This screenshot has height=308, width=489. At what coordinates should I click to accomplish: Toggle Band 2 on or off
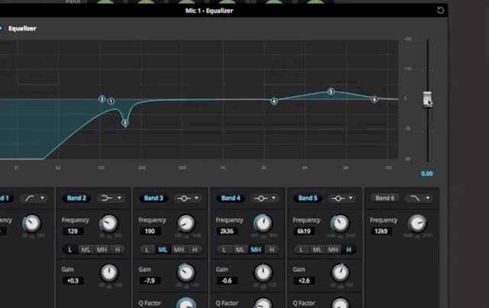click(76, 198)
